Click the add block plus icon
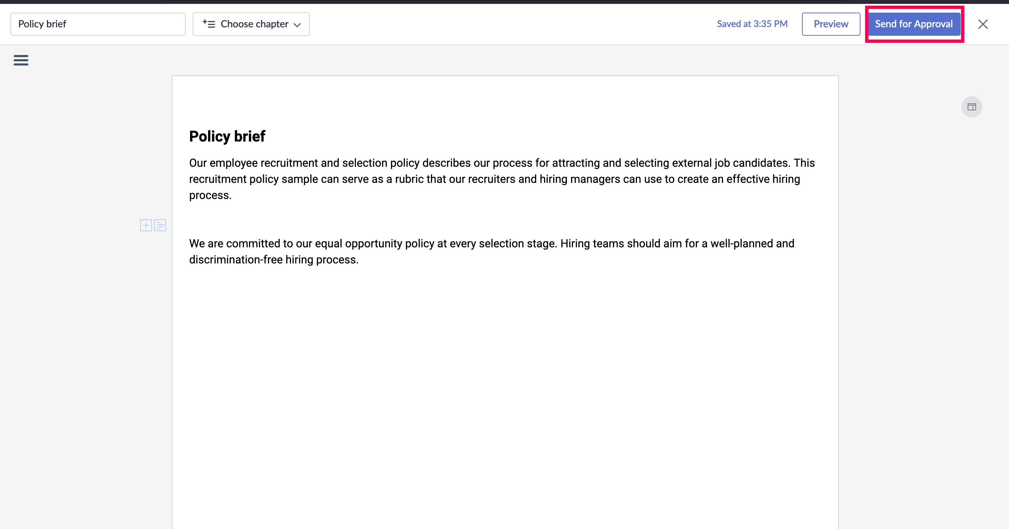Screen dimensions: 1009x529 [x=146, y=225]
